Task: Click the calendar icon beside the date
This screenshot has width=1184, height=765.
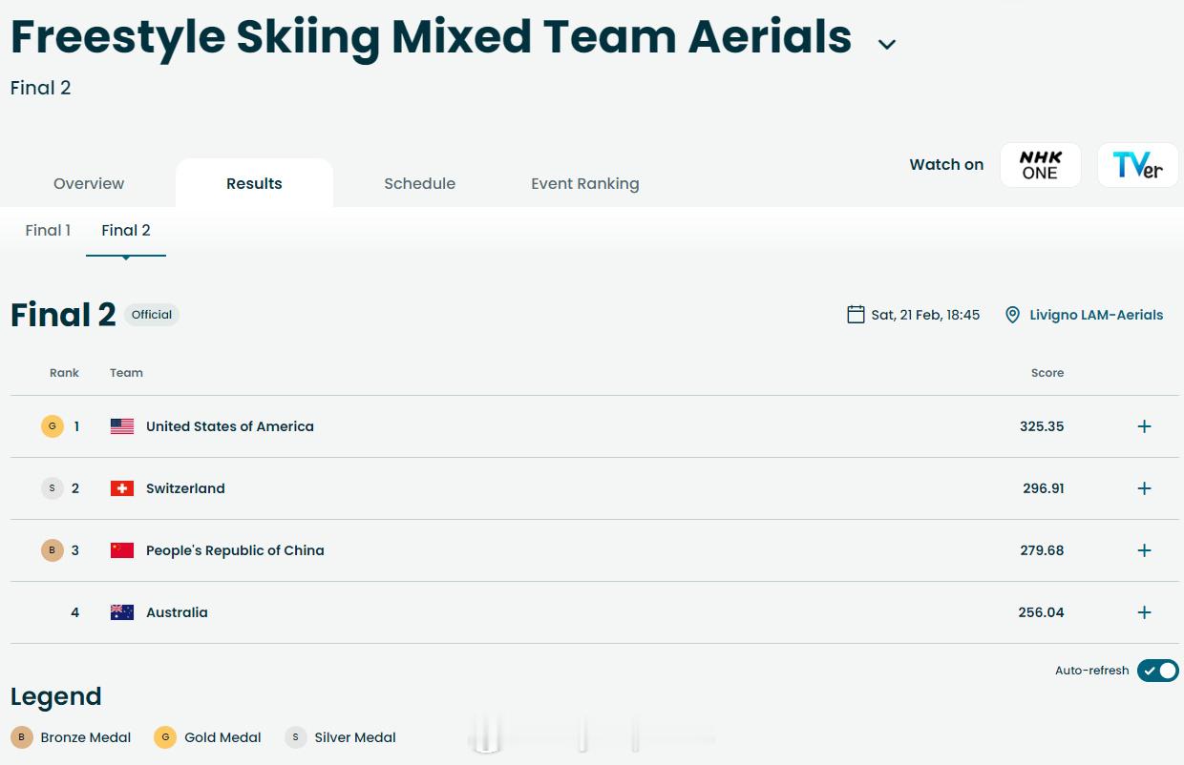Action: pos(856,315)
